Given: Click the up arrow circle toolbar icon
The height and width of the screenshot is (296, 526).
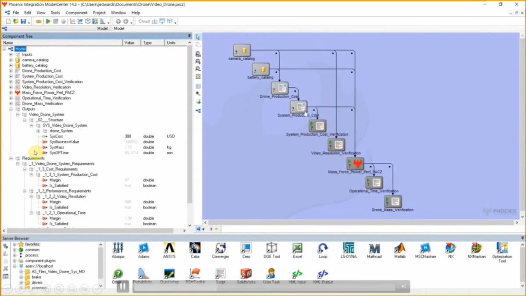Looking at the screenshot, I should 118,21.
